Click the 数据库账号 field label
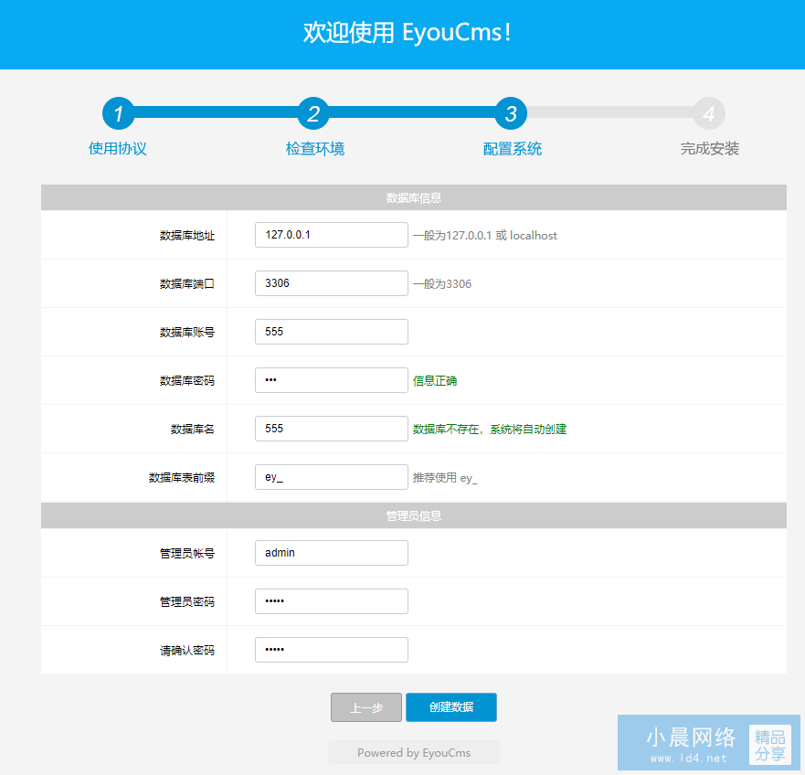This screenshot has height=775, width=805. pyautogui.click(x=187, y=333)
